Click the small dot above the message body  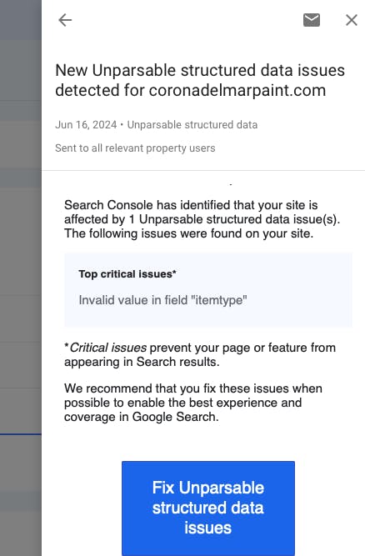click(x=231, y=184)
